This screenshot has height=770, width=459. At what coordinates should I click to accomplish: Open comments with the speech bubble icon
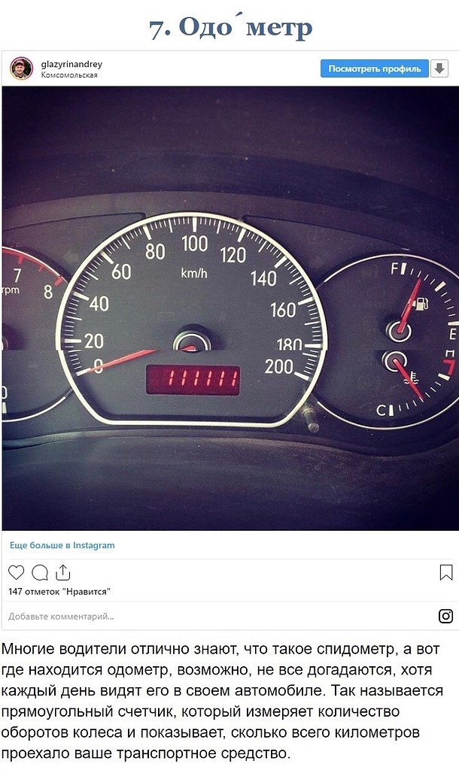[40, 572]
